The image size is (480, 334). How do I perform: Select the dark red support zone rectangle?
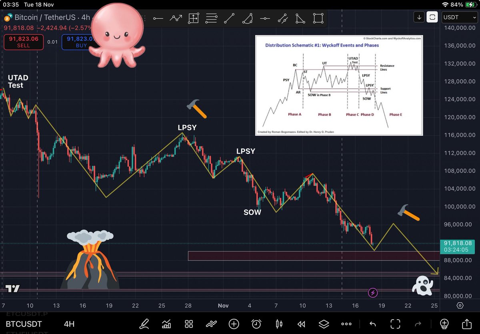314,256
